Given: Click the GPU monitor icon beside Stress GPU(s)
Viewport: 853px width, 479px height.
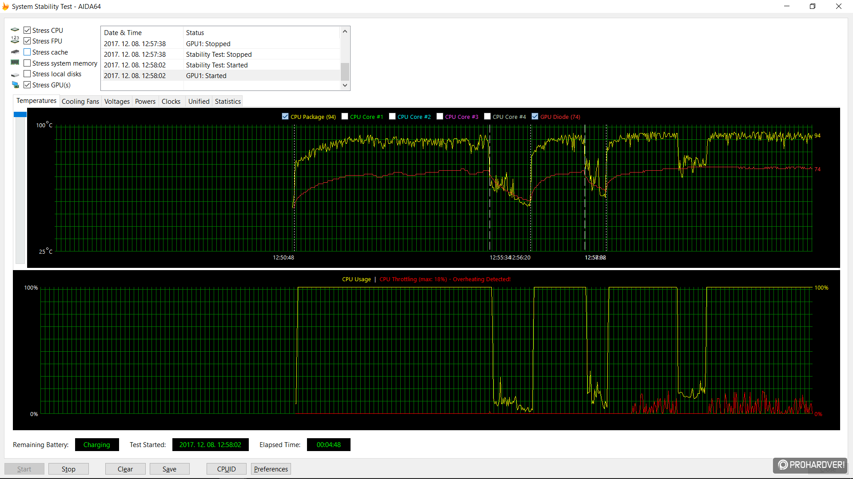Looking at the screenshot, I should coord(15,85).
